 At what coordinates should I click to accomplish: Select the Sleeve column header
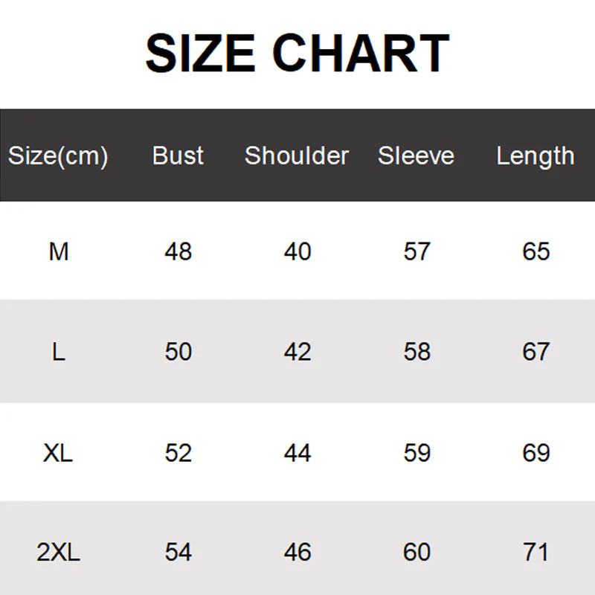coord(416,155)
